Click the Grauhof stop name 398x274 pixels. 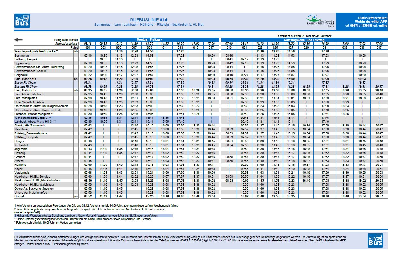(x=20, y=157)
